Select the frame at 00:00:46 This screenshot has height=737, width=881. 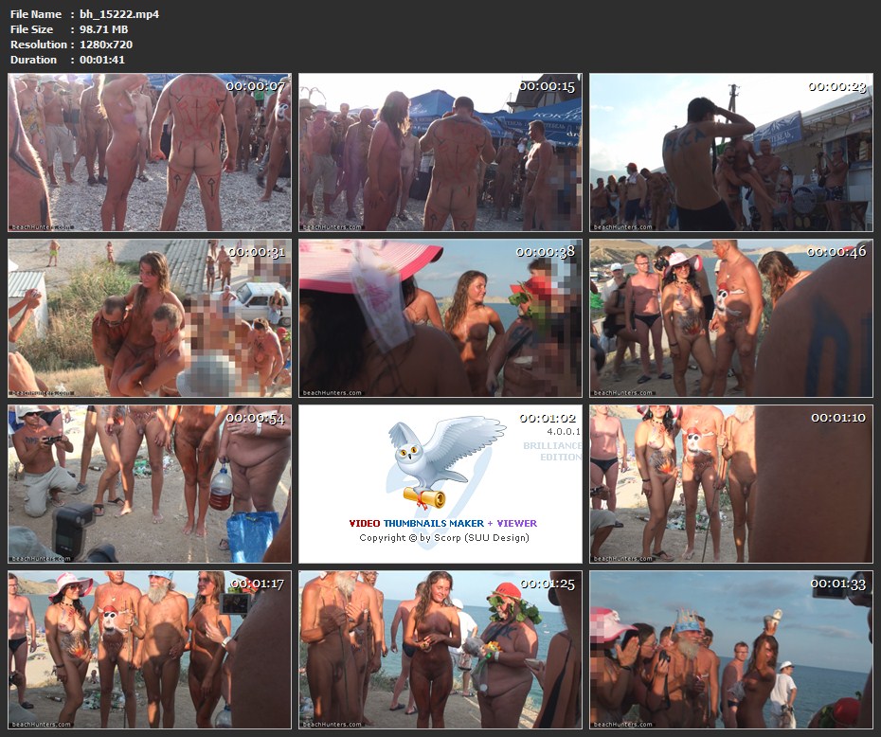(730, 318)
